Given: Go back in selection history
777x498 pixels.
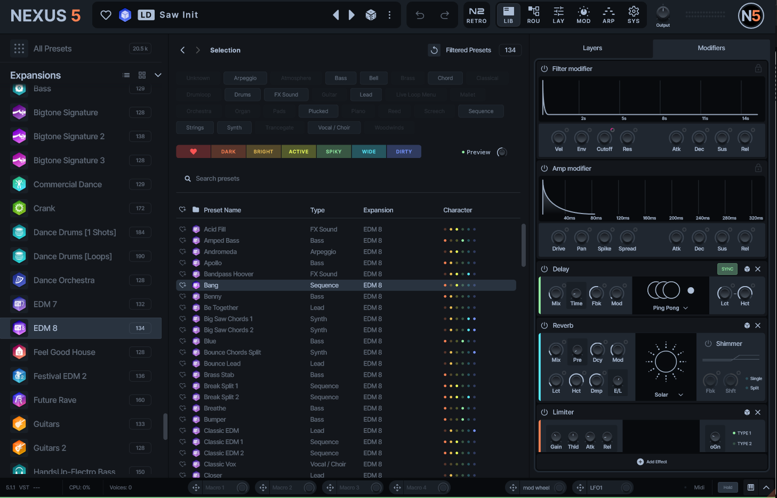Looking at the screenshot, I should pyautogui.click(x=182, y=50).
